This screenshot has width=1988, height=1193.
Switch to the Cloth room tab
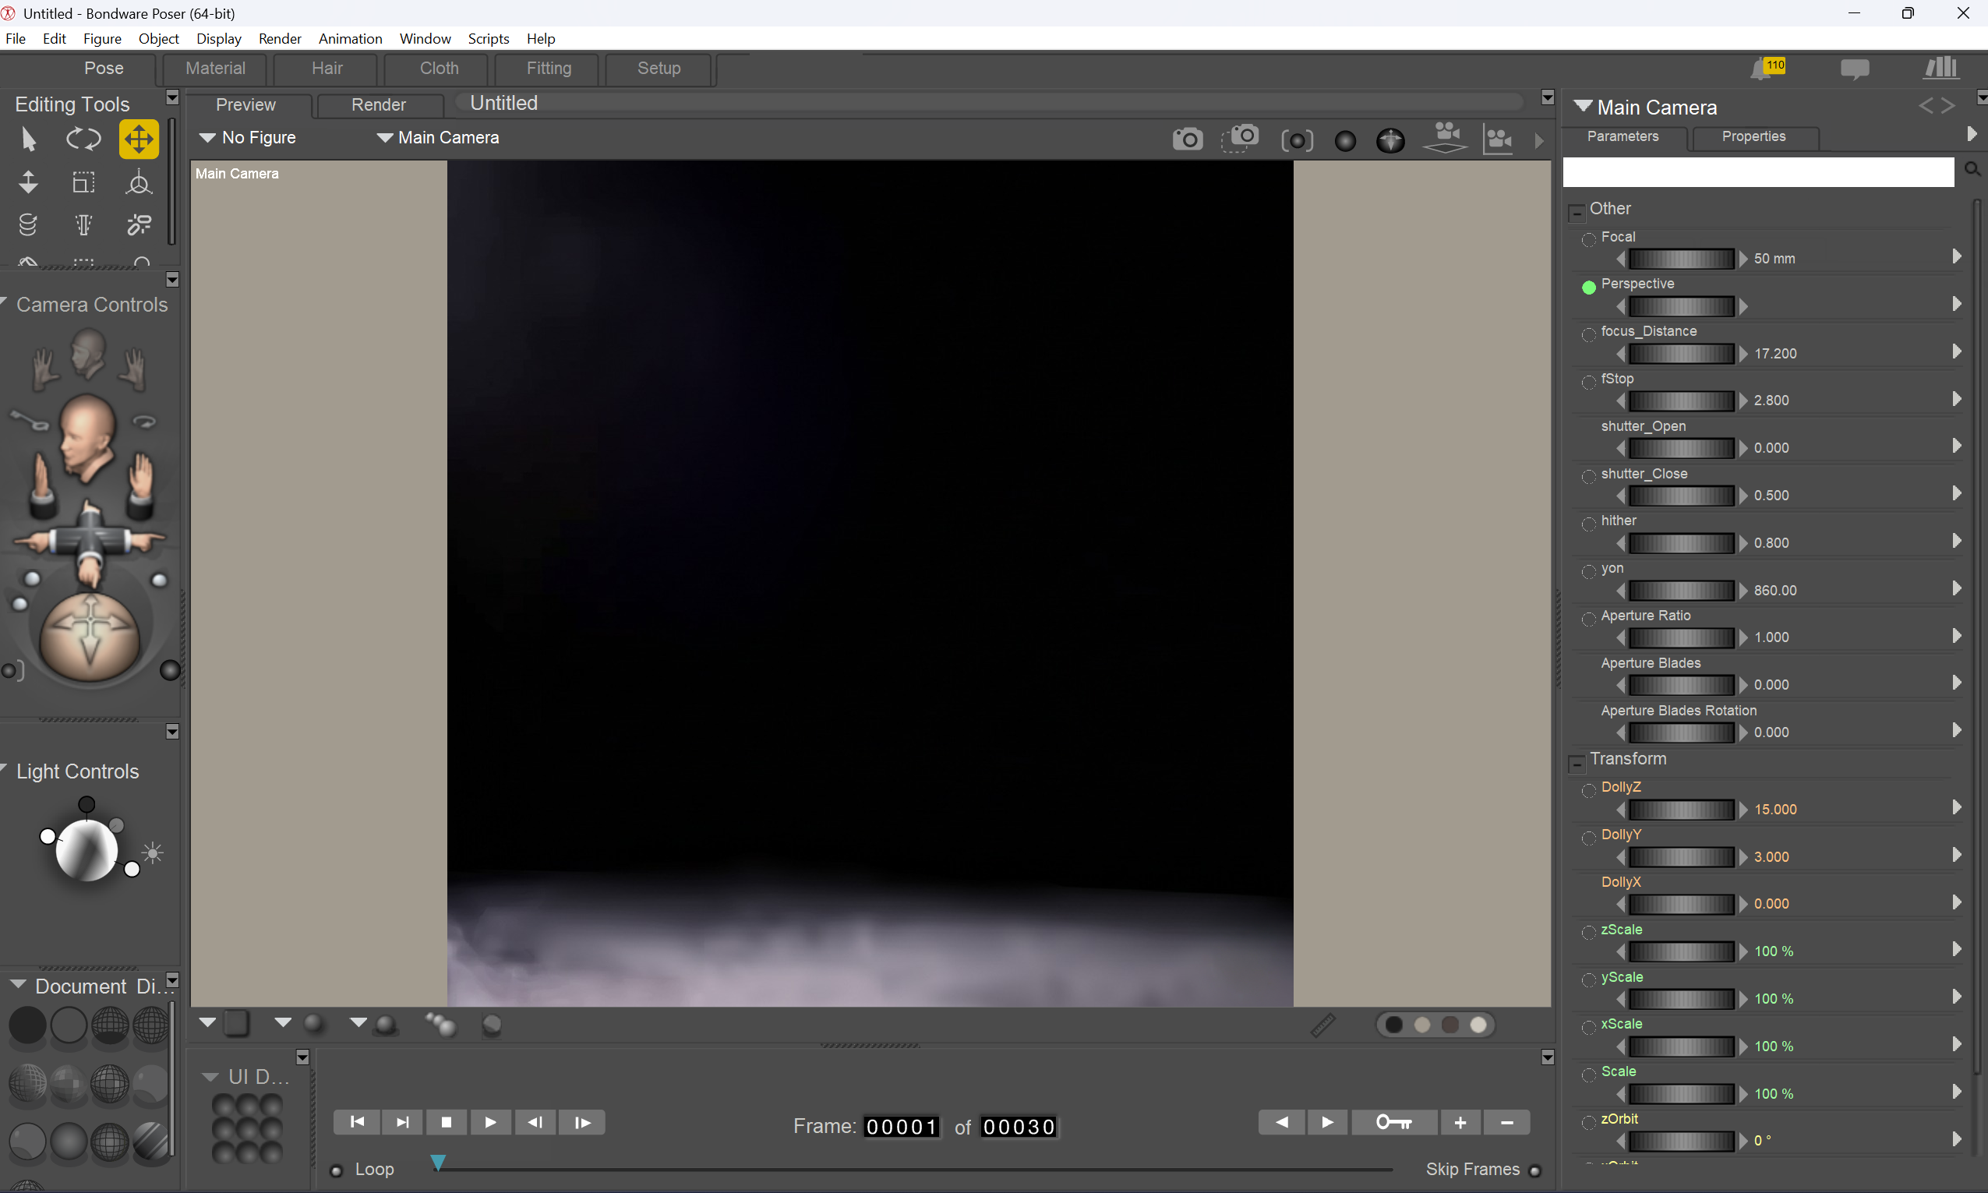[x=439, y=69]
